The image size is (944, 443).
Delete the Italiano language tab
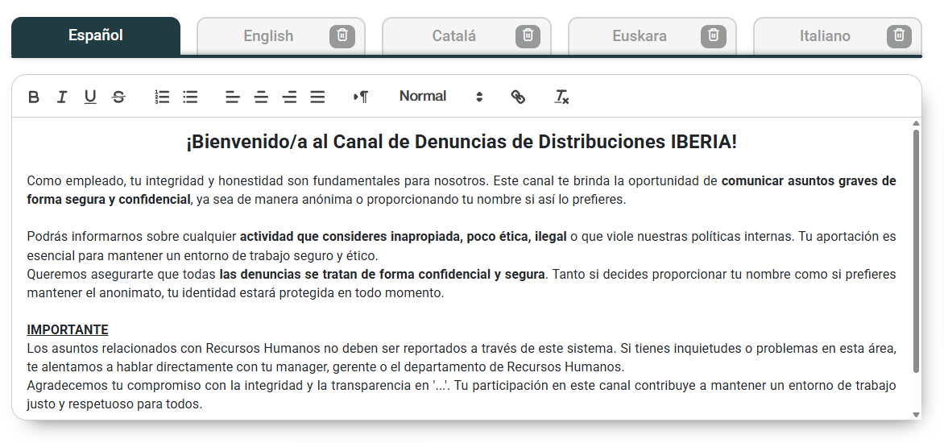coord(899,36)
